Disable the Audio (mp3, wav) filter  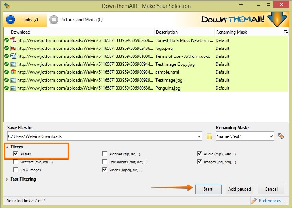(x=200, y=154)
